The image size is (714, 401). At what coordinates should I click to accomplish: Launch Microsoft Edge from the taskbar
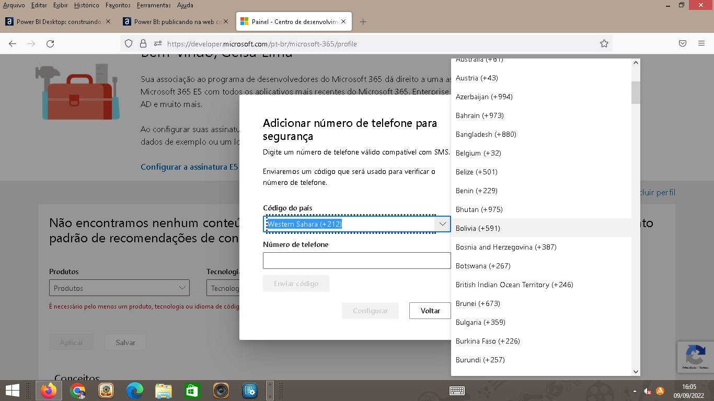135,391
